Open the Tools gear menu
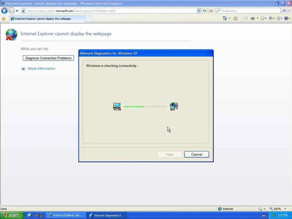Screen dimensions: 292x219 pyautogui.click(x=279, y=18)
